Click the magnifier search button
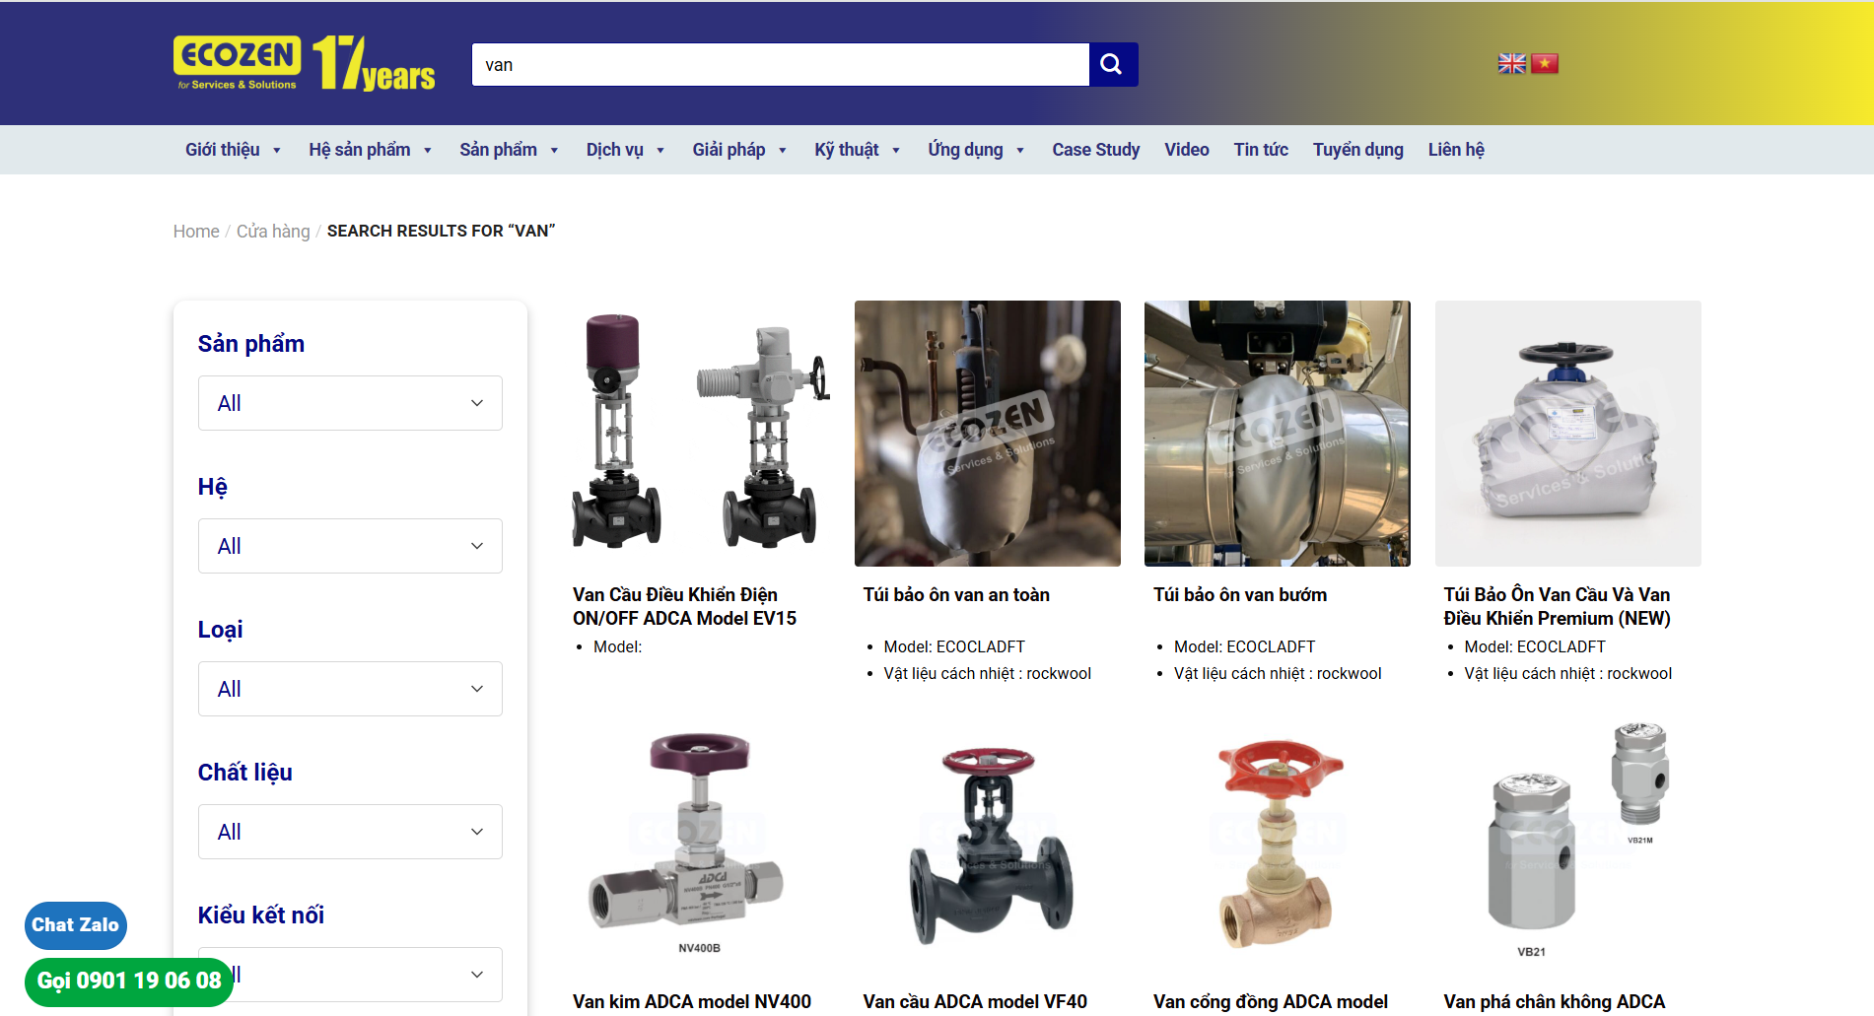 pos(1112,64)
